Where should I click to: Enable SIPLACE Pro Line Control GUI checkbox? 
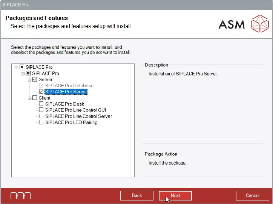(41, 110)
